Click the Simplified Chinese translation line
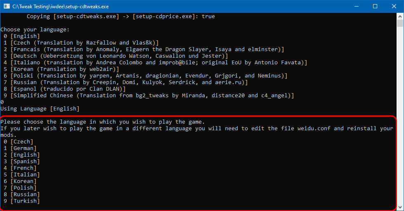This screenshot has width=404, height=211. point(153,96)
